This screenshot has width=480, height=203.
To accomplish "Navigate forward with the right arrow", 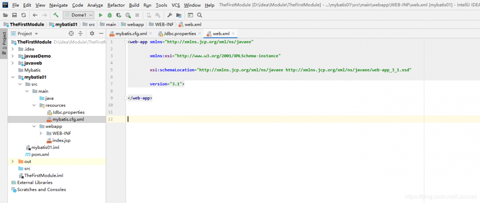I will pyautogui.click(x=44, y=15).
